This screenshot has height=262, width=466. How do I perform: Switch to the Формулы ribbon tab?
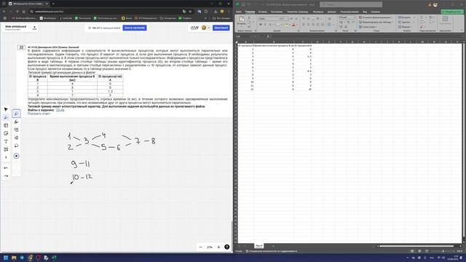[x=318, y=12]
